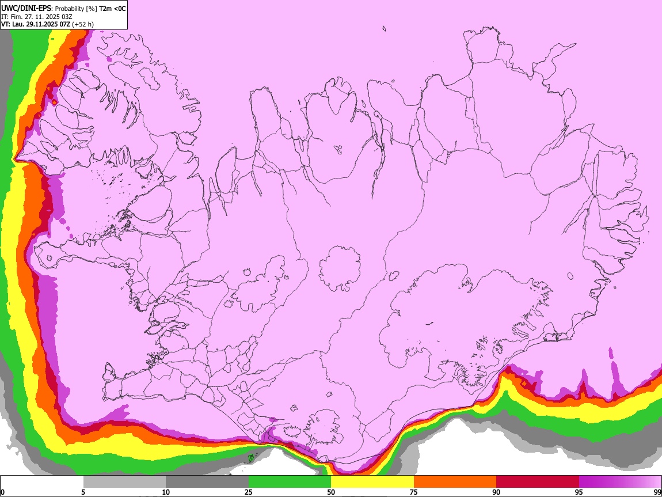Click the legend value label '0'
Screen dimensions: 662x497
(x=2, y=492)
